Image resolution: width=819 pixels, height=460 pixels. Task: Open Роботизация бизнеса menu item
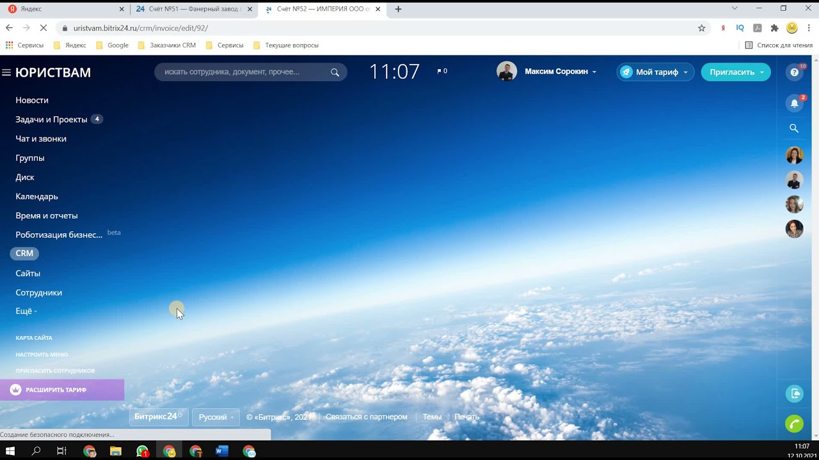[59, 234]
